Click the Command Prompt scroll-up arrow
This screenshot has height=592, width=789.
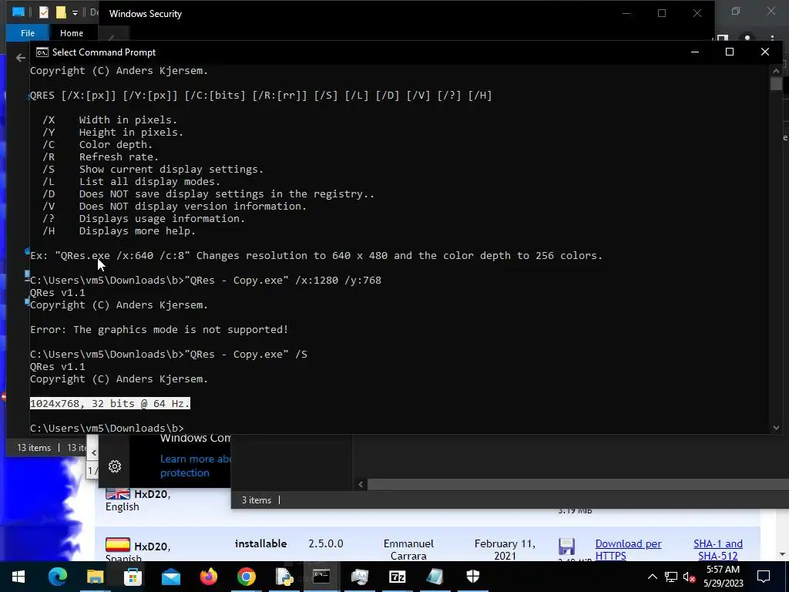(776, 71)
